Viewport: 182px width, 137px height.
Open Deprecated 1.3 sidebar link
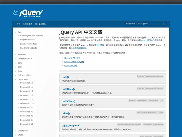tap(27, 83)
